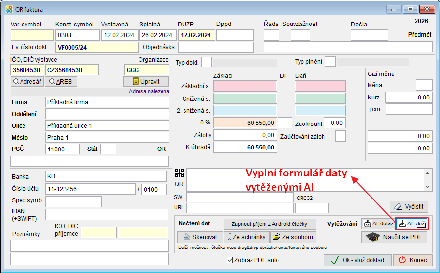The height and width of the screenshot is (273, 440).
Task: Exit via the Konec button
Action: 413,260
